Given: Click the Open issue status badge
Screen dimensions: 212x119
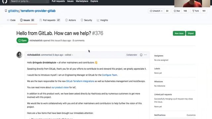Looking at the screenshot, I should point(23,40).
